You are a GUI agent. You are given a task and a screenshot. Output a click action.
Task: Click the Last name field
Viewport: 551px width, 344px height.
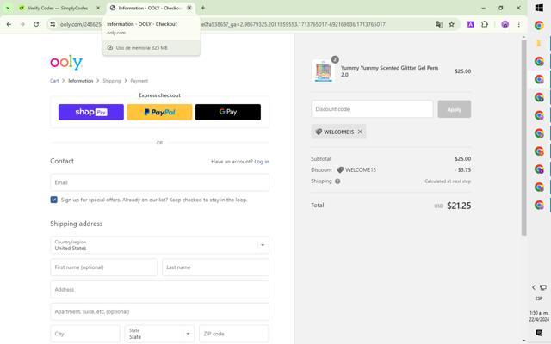click(x=216, y=267)
